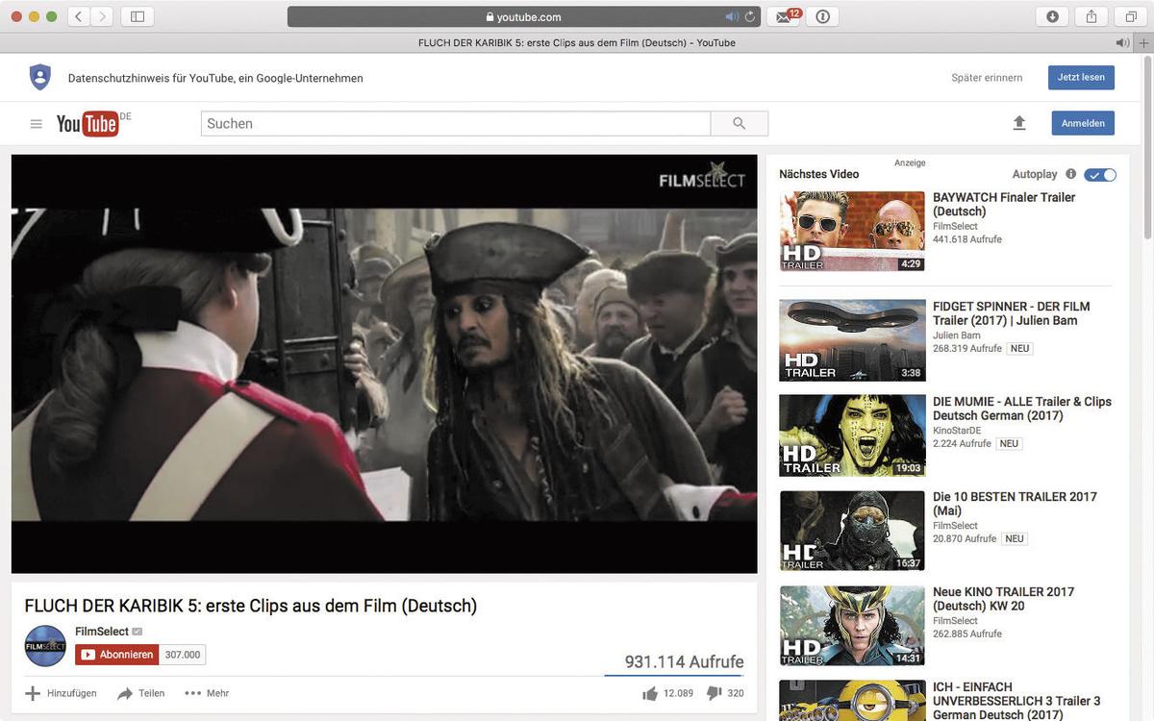
Task: Open the YouTube hamburger guide menu
Action: pyautogui.click(x=37, y=124)
